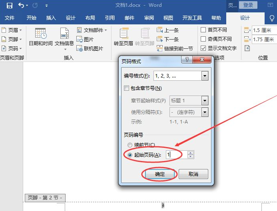Open the 使用分隔符 dropdown

coord(205,112)
